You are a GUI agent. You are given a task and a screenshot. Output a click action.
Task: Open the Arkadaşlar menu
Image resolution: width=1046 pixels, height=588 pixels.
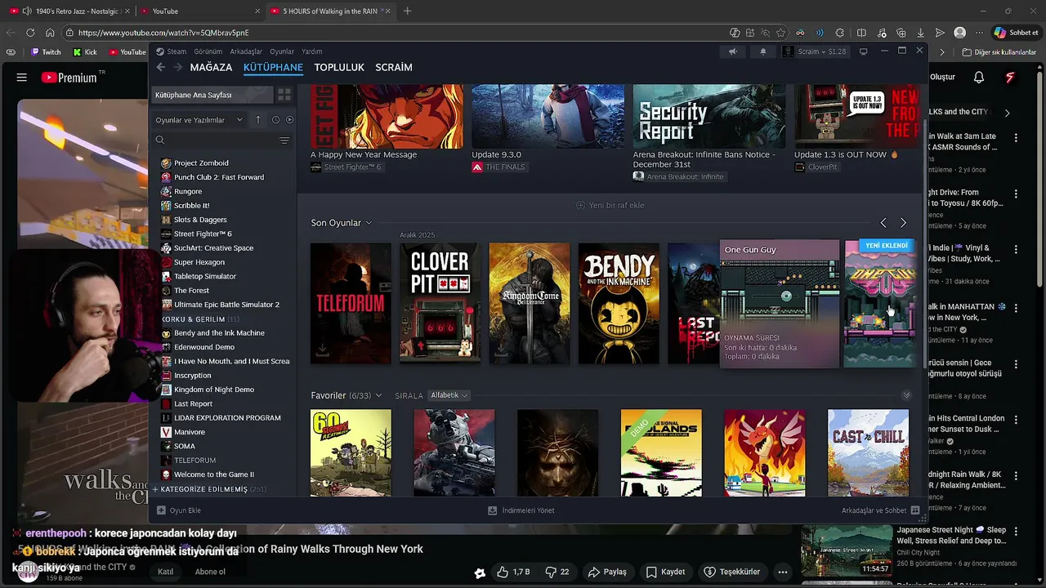(246, 51)
